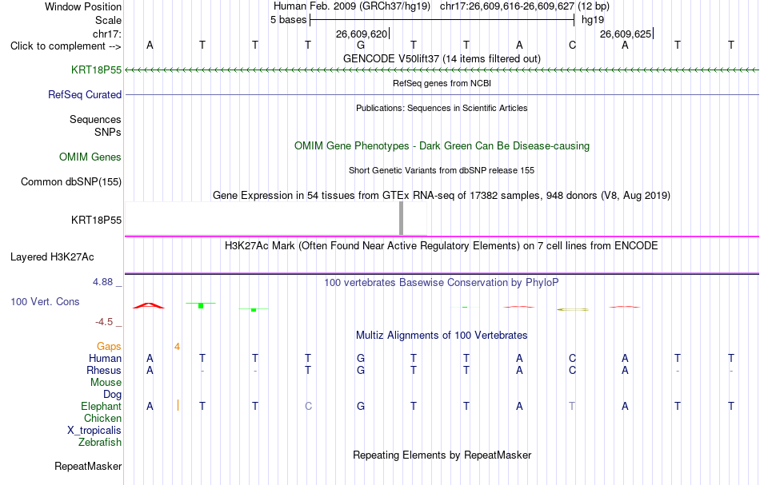The width and height of the screenshot is (760, 485).
Task: Click position marker 26,609,625
Action: 626,34
